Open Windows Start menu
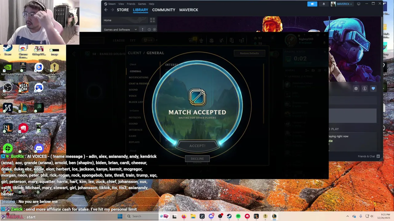 point(120,216)
